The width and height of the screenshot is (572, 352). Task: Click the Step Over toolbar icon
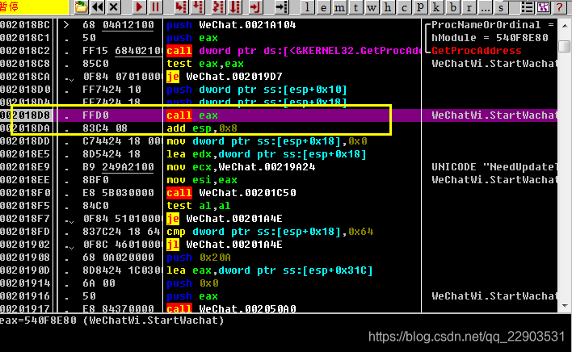pos(197,7)
